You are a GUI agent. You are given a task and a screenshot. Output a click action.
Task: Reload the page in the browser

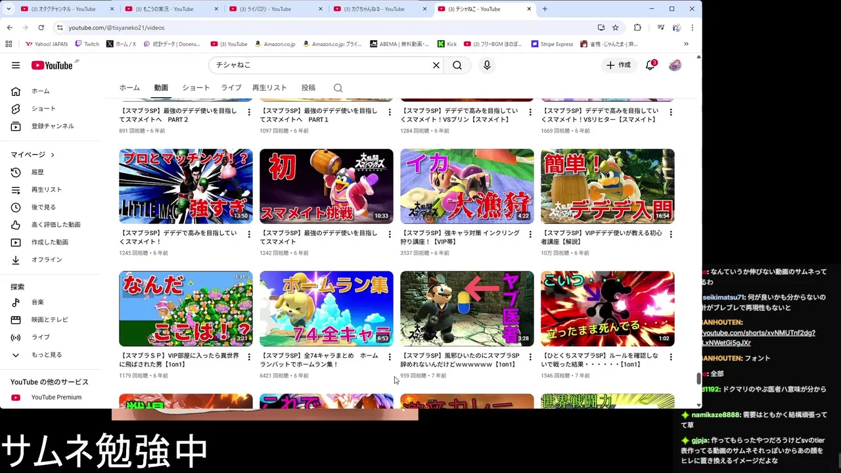coord(41,28)
